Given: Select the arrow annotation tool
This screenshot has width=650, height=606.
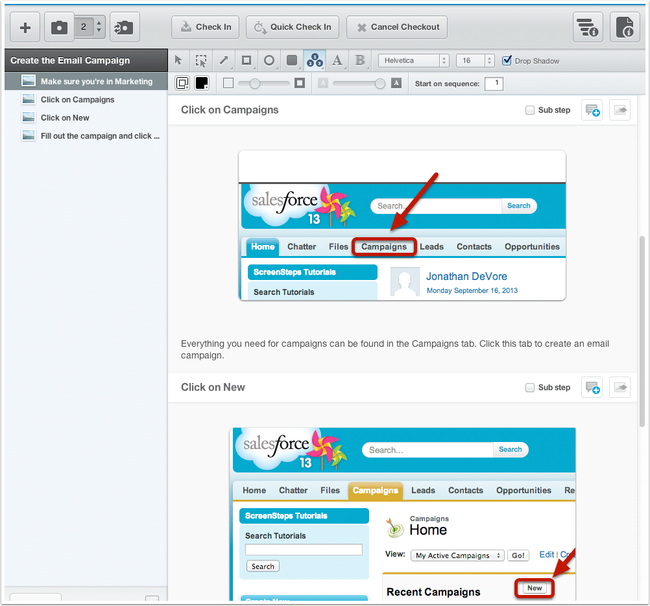Looking at the screenshot, I should click(224, 60).
